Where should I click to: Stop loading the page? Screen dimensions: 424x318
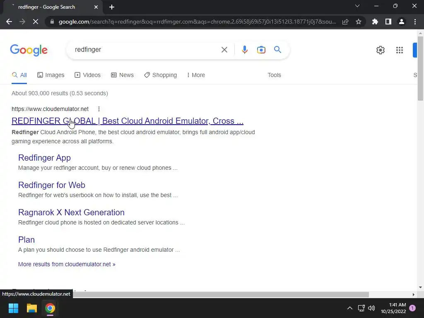[x=36, y=22]
